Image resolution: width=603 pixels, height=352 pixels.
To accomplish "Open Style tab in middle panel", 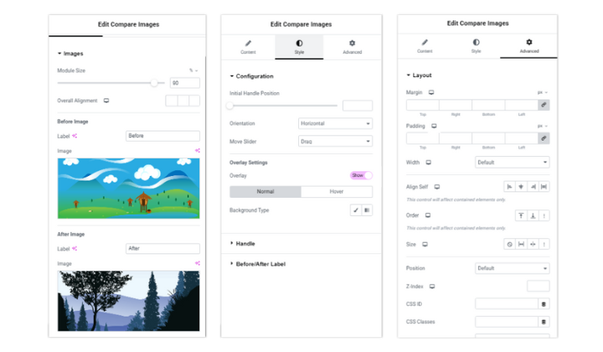I will pyautogui.click(x=299, y=47).
